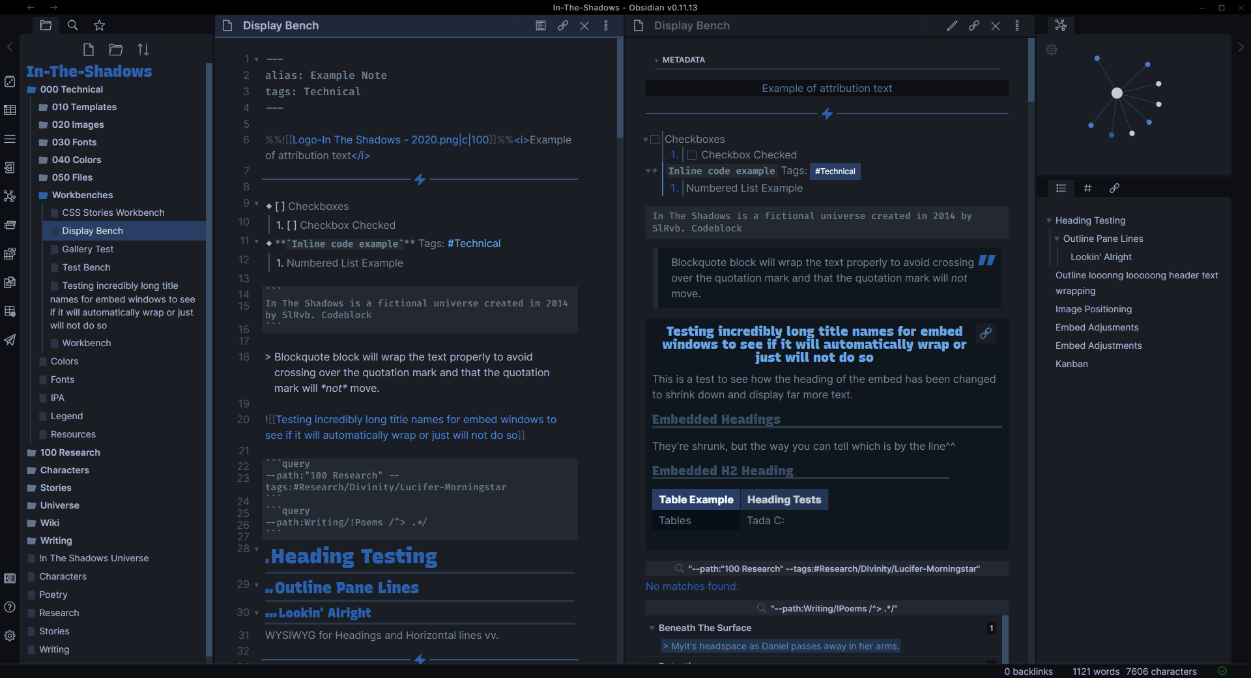Expand the 020 Images folder
Viewport: 1251px width, 678px height.
click(78, 125)
